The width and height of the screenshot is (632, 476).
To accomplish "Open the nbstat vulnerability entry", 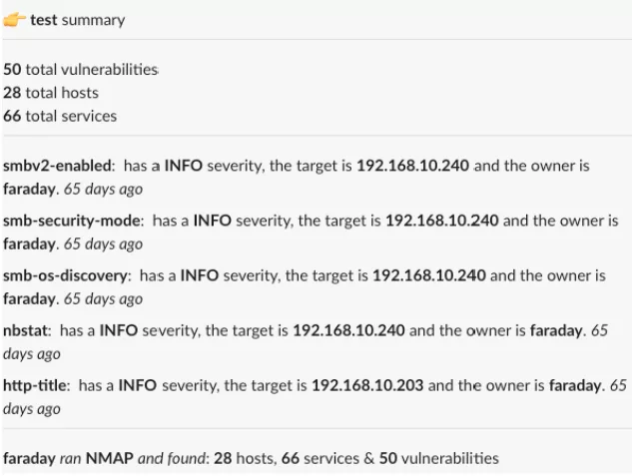I will pos(27,329).
